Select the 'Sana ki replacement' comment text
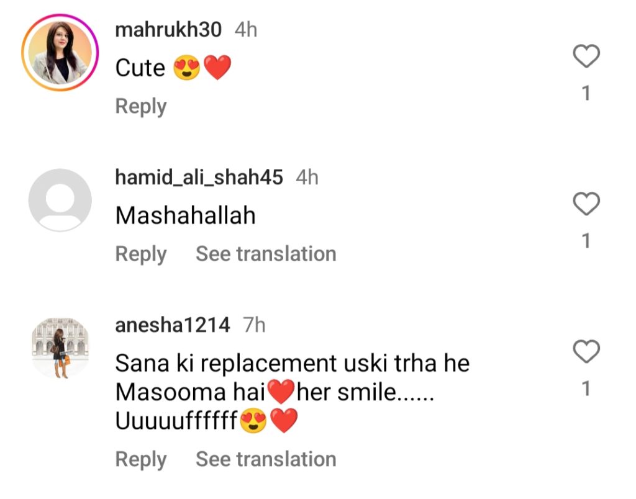 click(x=293, y=392)
